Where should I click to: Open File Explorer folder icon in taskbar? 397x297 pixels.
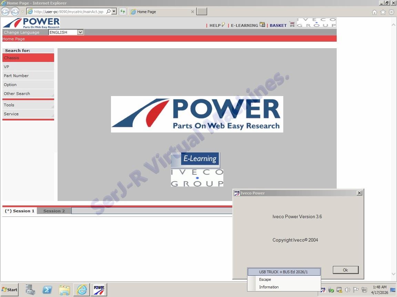point(64,290)
